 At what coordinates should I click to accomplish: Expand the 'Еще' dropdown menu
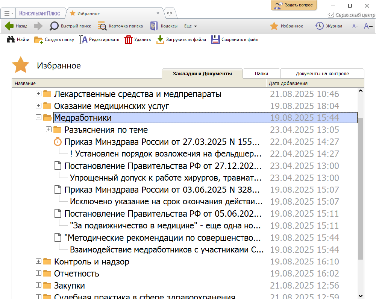click(x=191, y=26)
